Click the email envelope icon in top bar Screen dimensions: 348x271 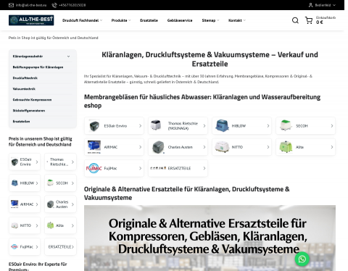click(11, 5)
